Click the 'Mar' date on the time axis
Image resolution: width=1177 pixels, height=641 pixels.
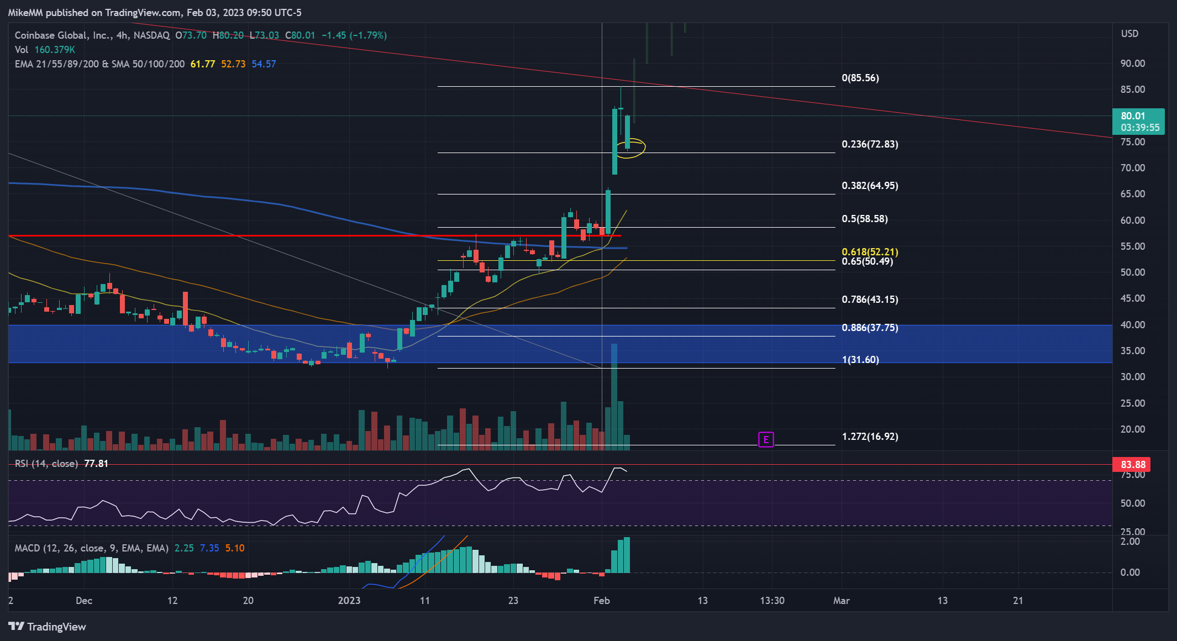tap(841, 601)
